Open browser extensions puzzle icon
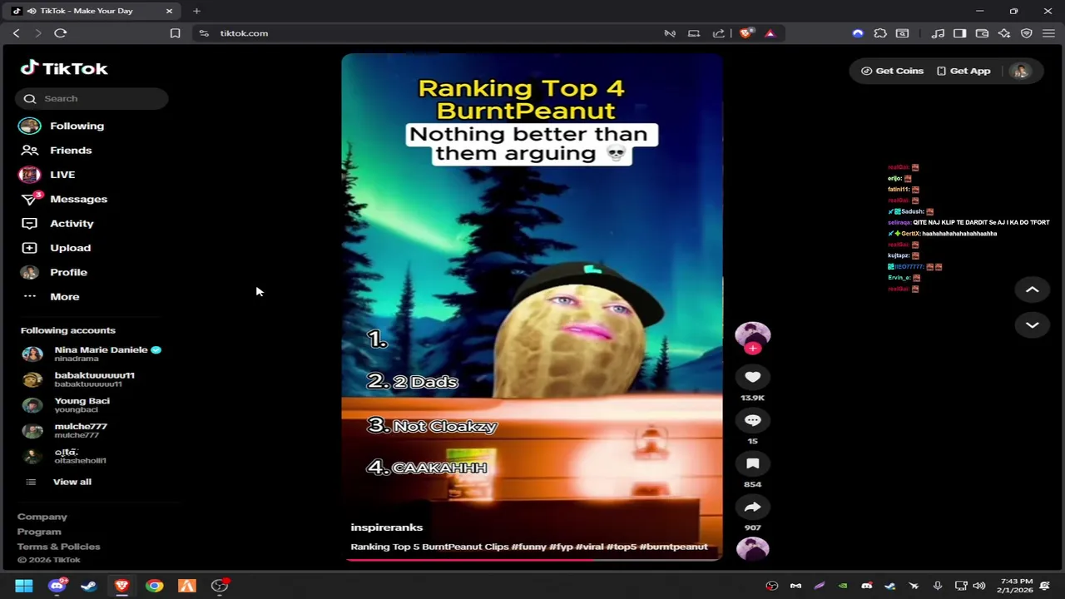The height and width of the screenshot is (599, 1065). [x=880, y=33]
